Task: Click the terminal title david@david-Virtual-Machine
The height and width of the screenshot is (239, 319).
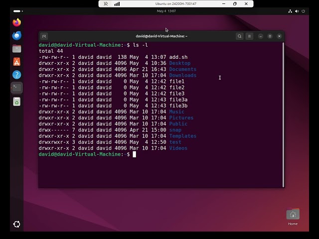Action: tap(161, 36)
